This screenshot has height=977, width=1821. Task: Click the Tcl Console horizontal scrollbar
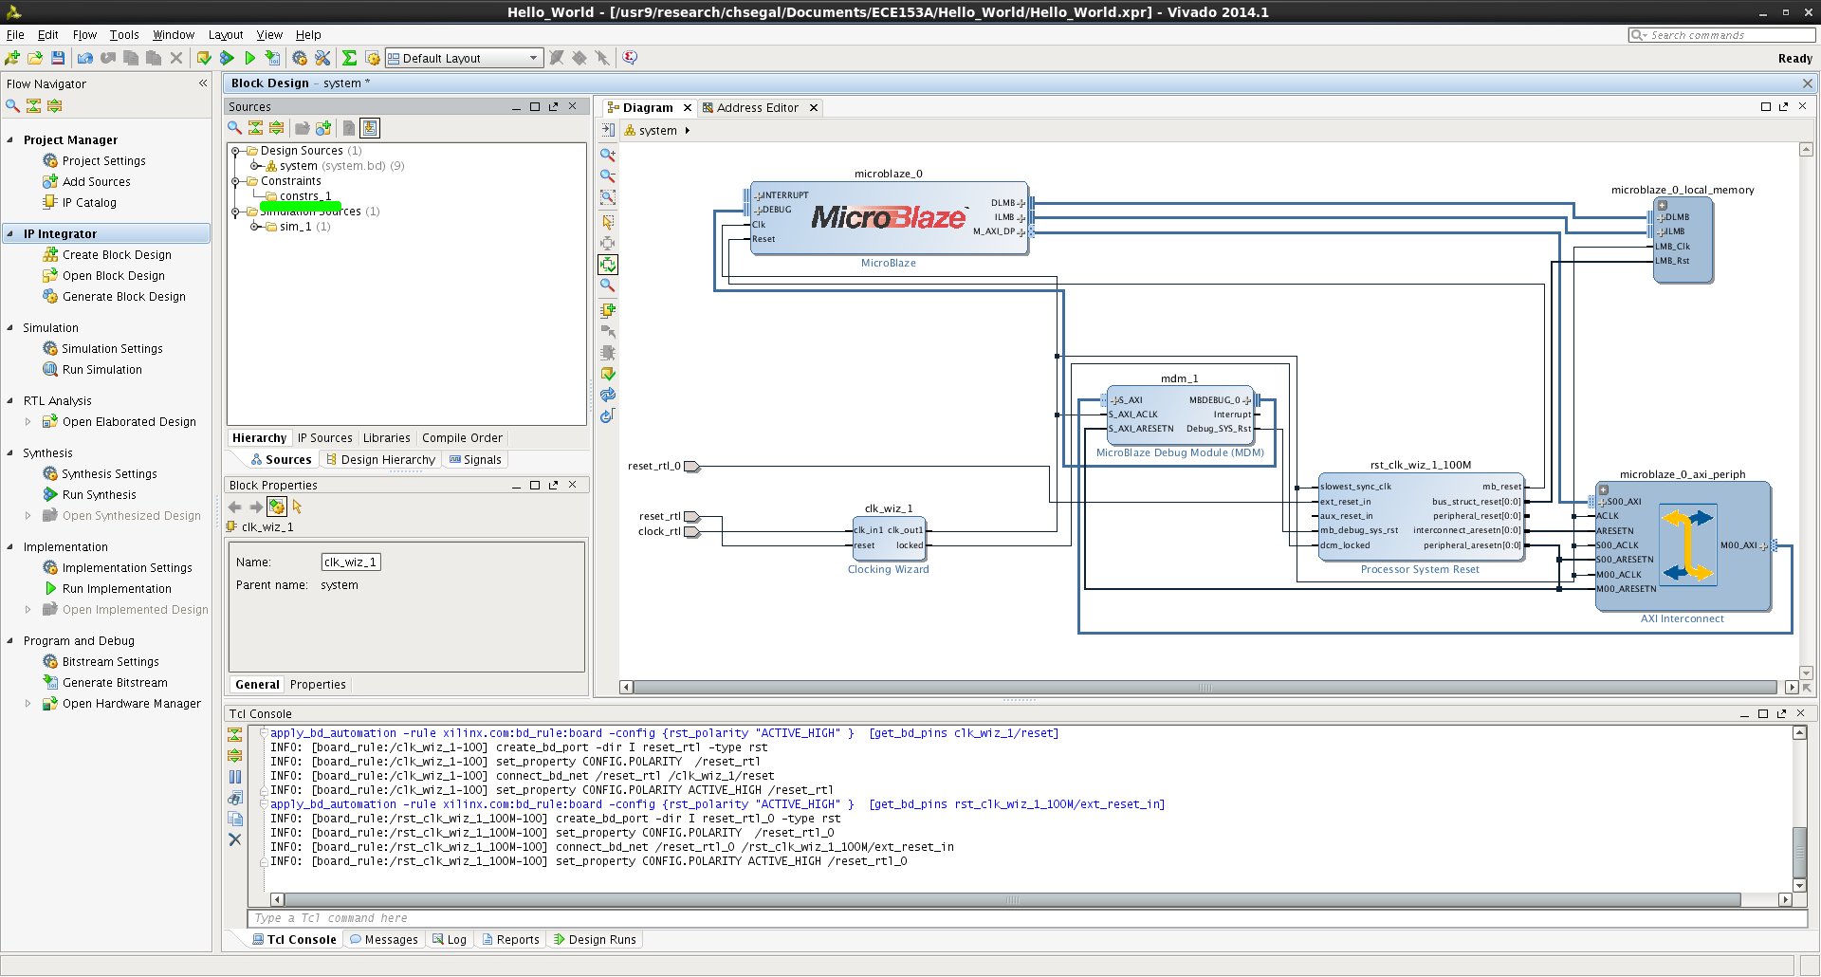click(x=1012, y=899)
